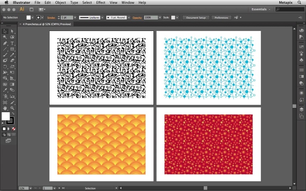Select the Rectangle tool

tap(12, 49)
